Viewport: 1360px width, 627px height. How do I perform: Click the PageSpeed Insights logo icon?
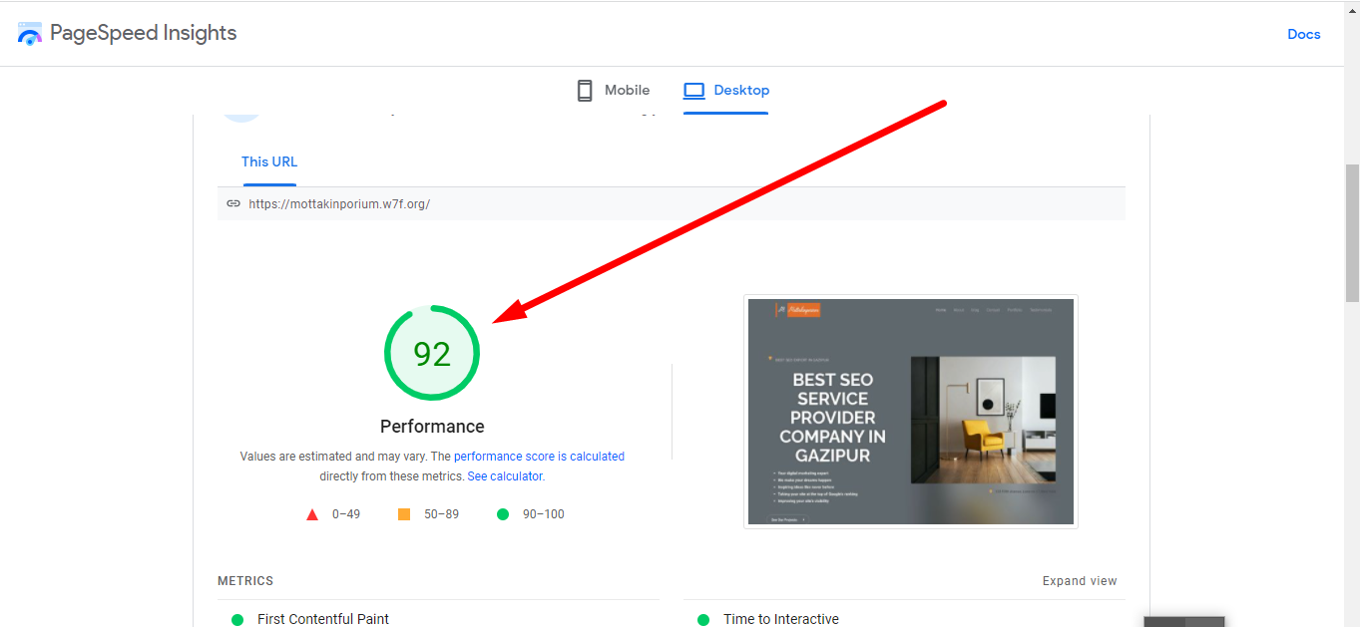(x=30, y=32)
